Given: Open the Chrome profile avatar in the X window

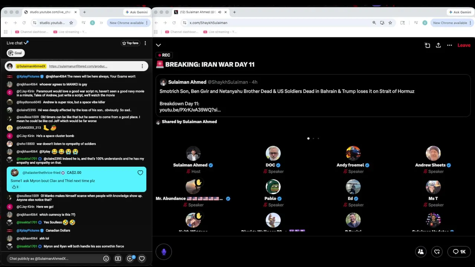Looking at the screenshot, I should click(x=425, y=23).
